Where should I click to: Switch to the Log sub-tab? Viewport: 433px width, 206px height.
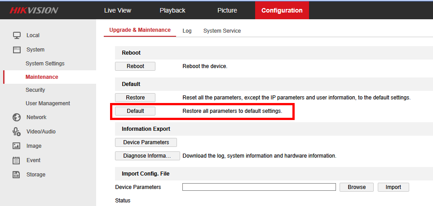(187, 31)
